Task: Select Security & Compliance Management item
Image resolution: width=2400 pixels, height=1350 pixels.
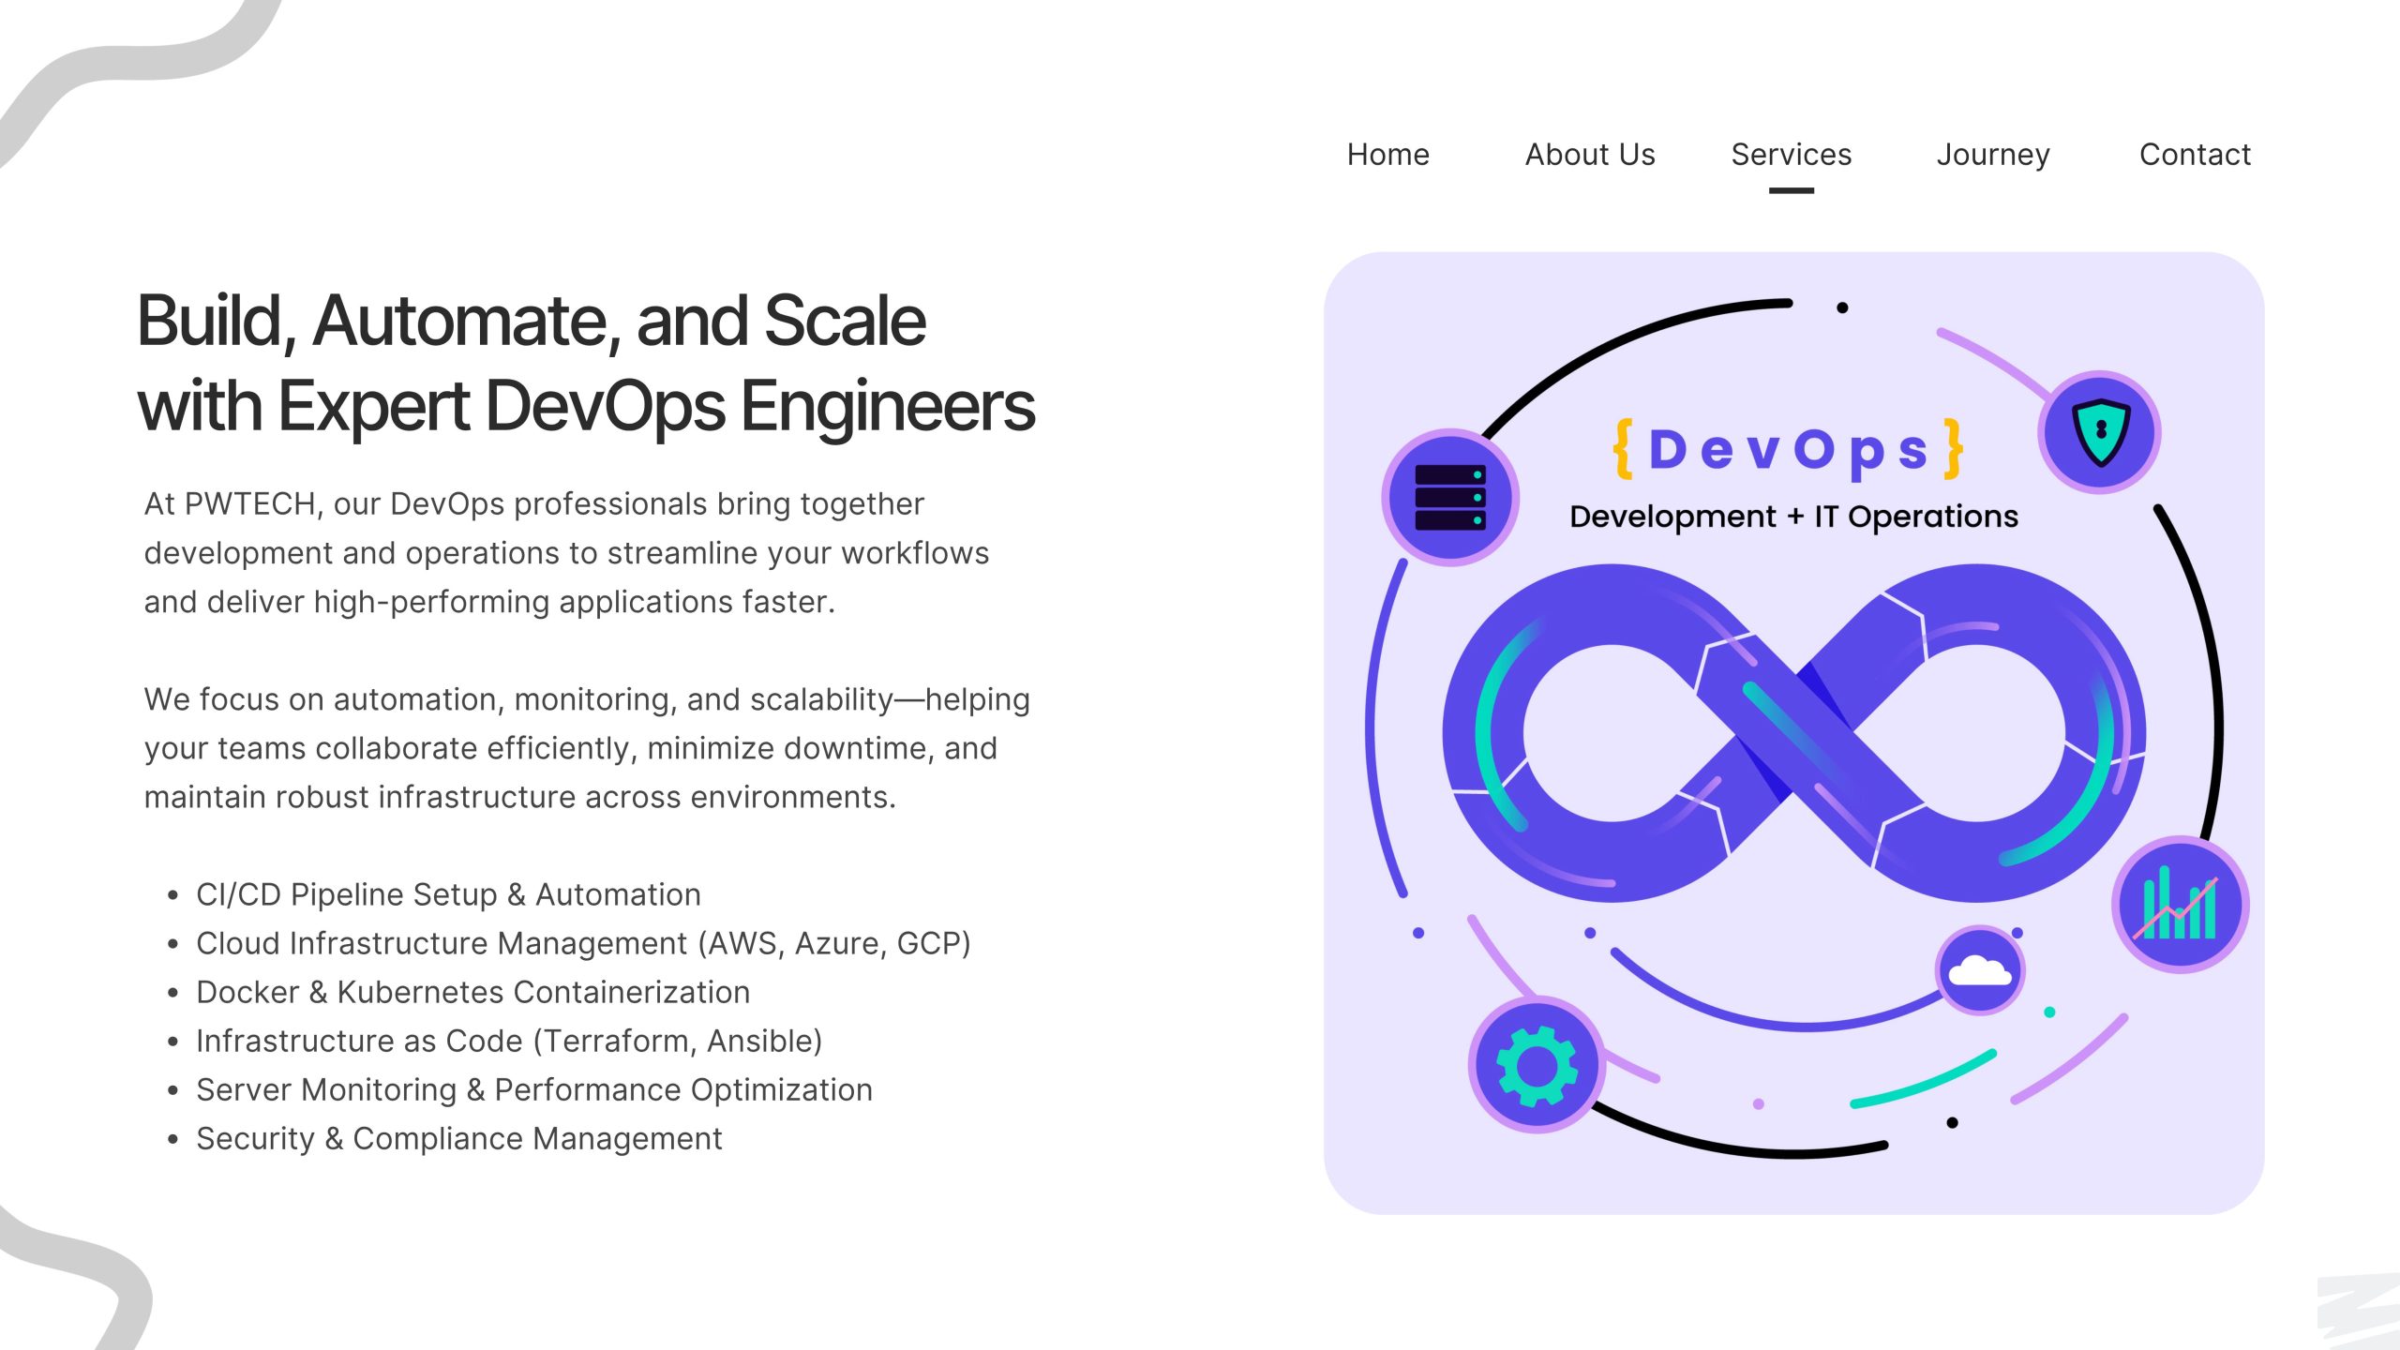Action: pos(458,1138)
